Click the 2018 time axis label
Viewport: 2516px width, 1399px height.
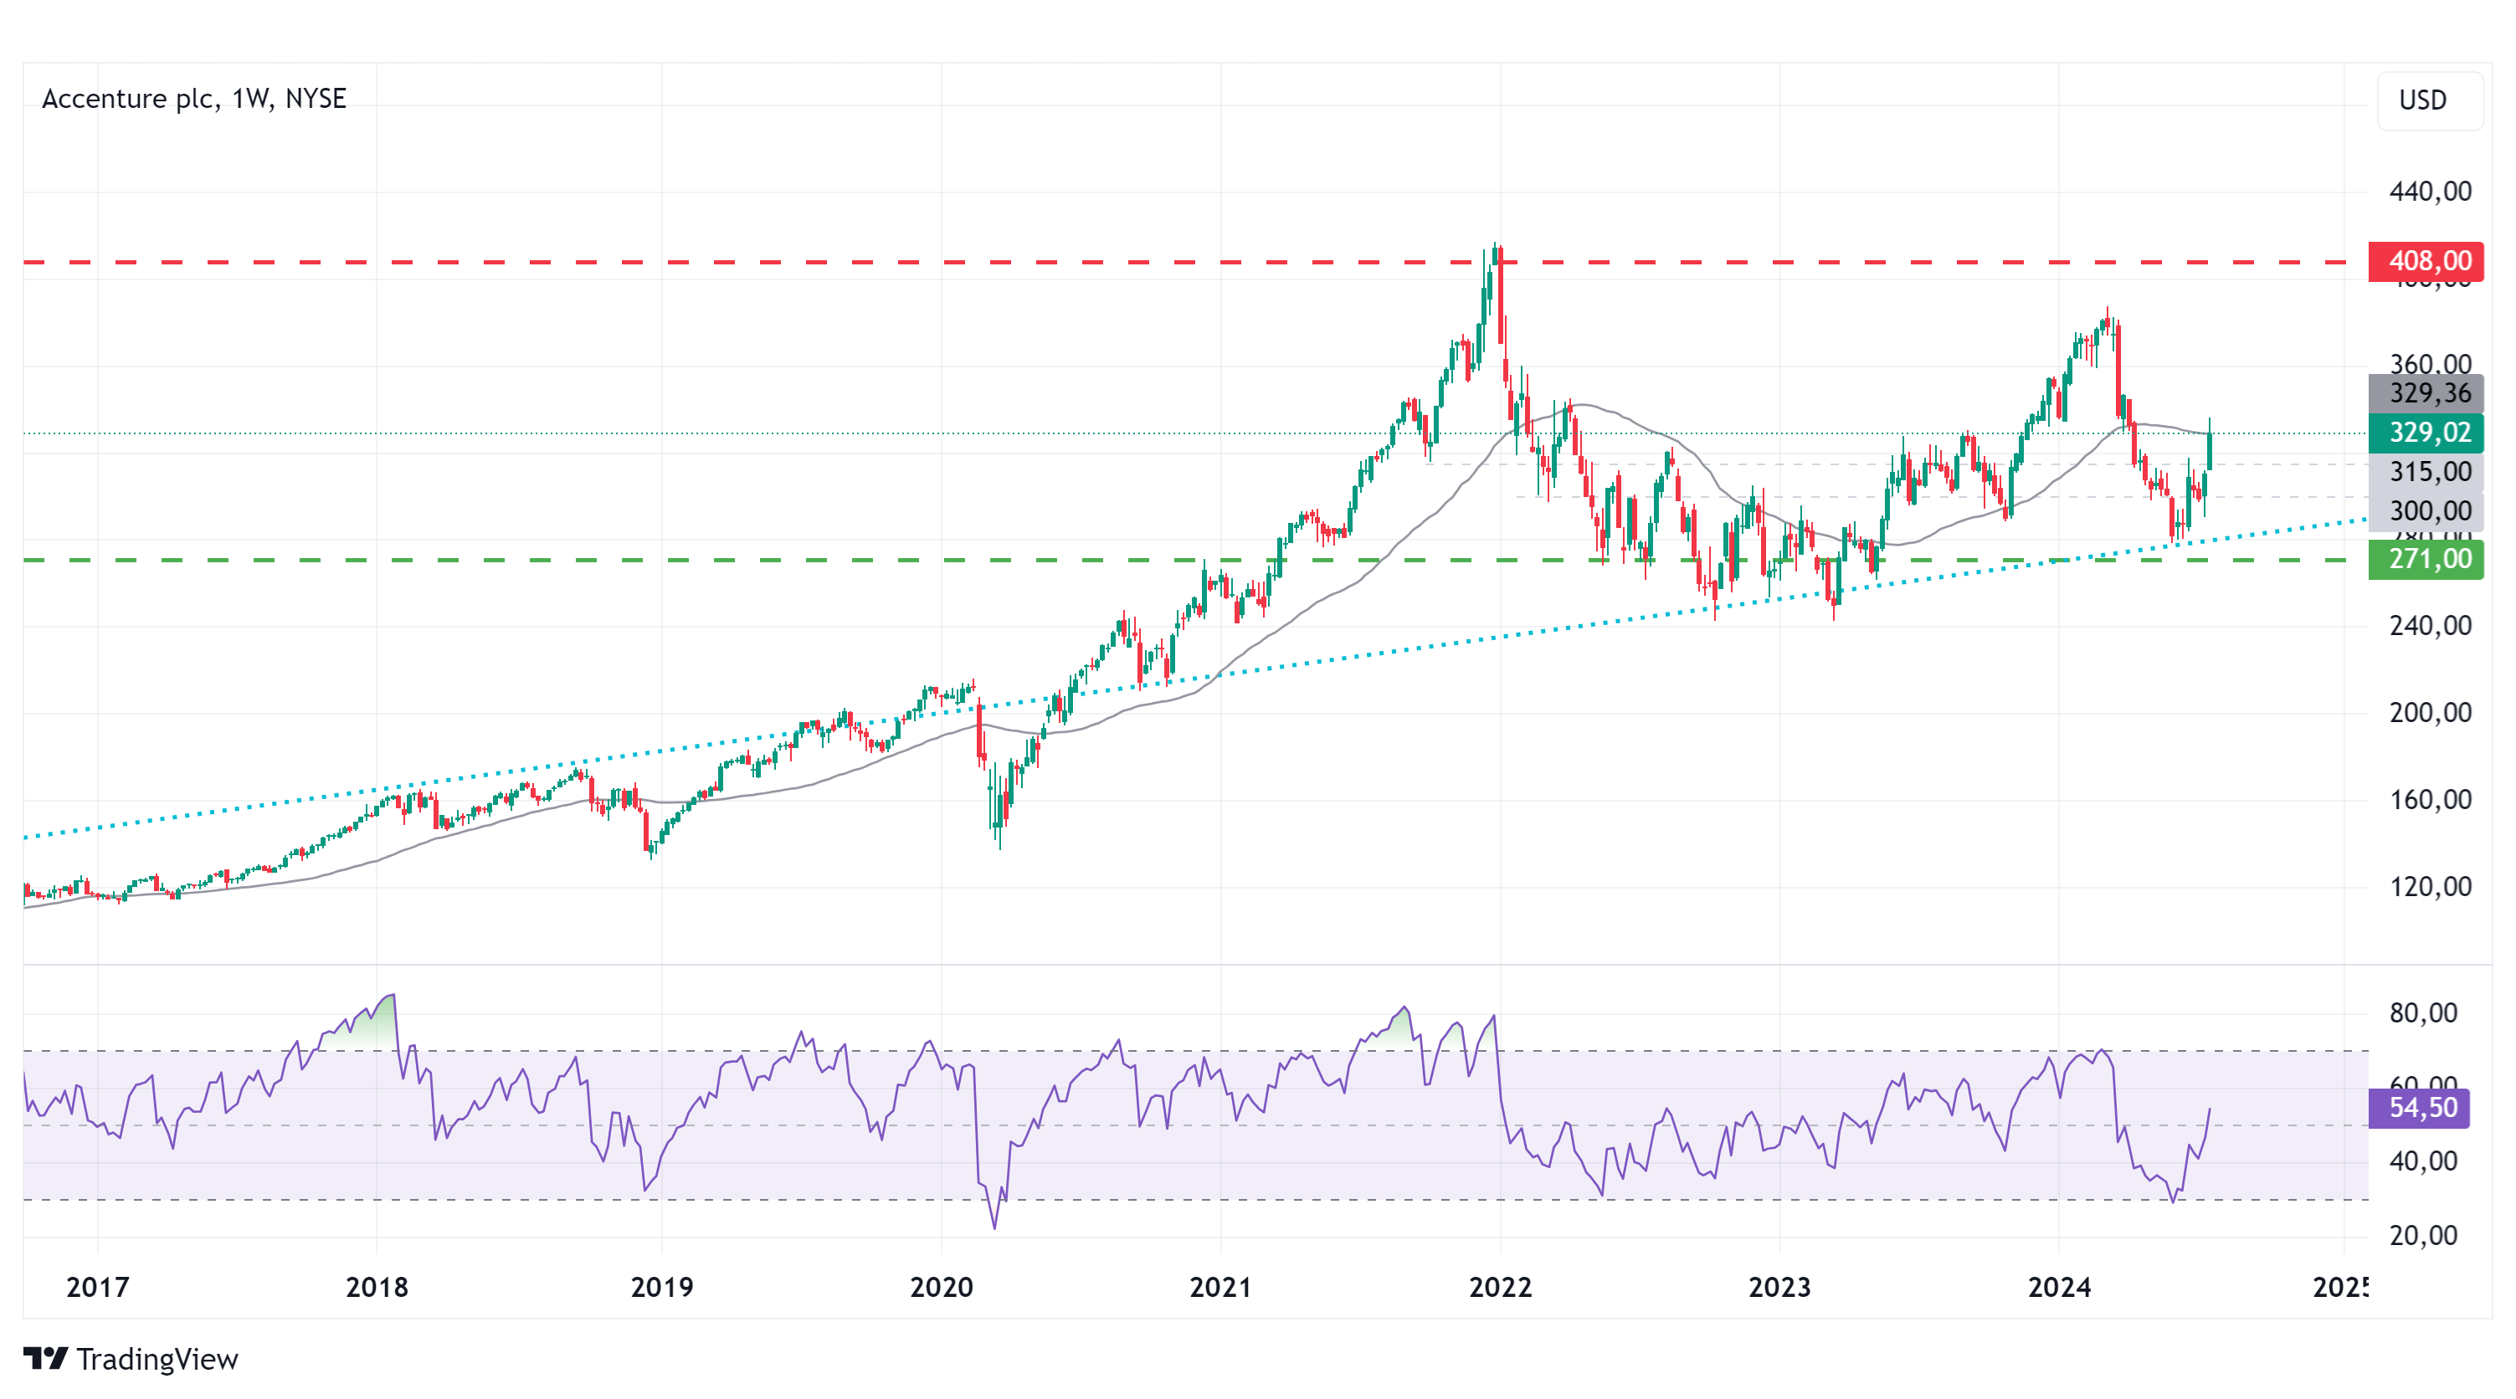[x=377, y=1288]
